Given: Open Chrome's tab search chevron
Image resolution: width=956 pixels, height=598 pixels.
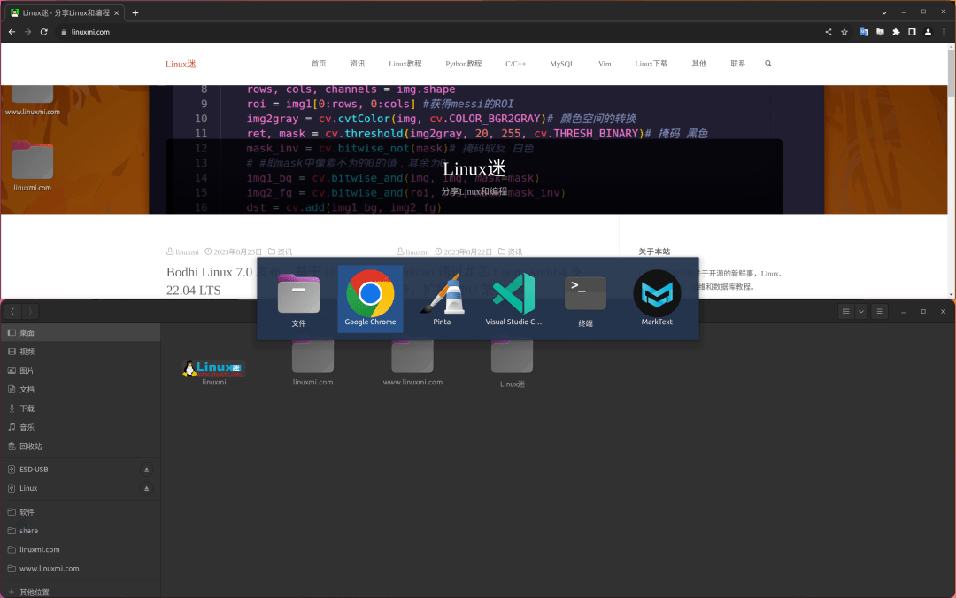Looking at the screenshot, I should 884,12.
